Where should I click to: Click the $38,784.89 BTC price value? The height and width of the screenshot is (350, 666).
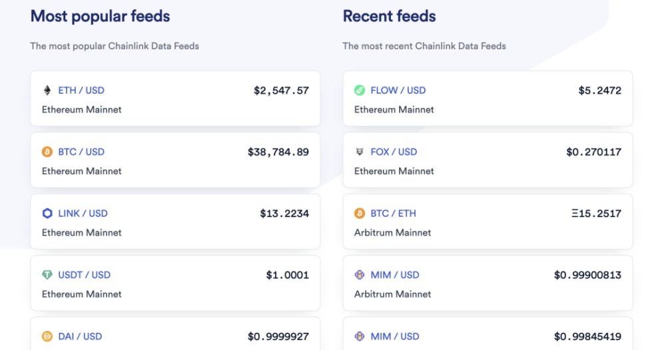click(278, 152)
